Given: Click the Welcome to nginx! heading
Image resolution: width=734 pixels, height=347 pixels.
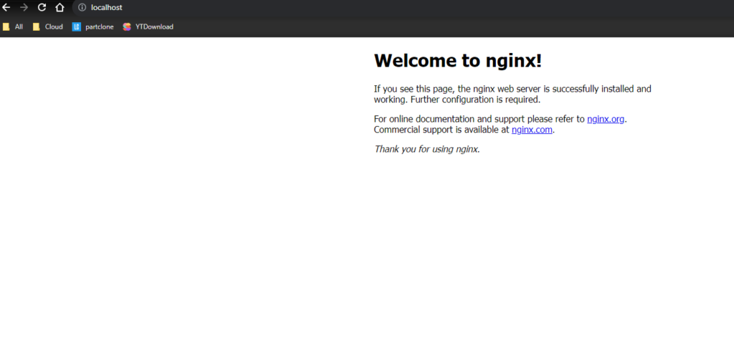Looking at the screenshot, I should pos(458,61).
